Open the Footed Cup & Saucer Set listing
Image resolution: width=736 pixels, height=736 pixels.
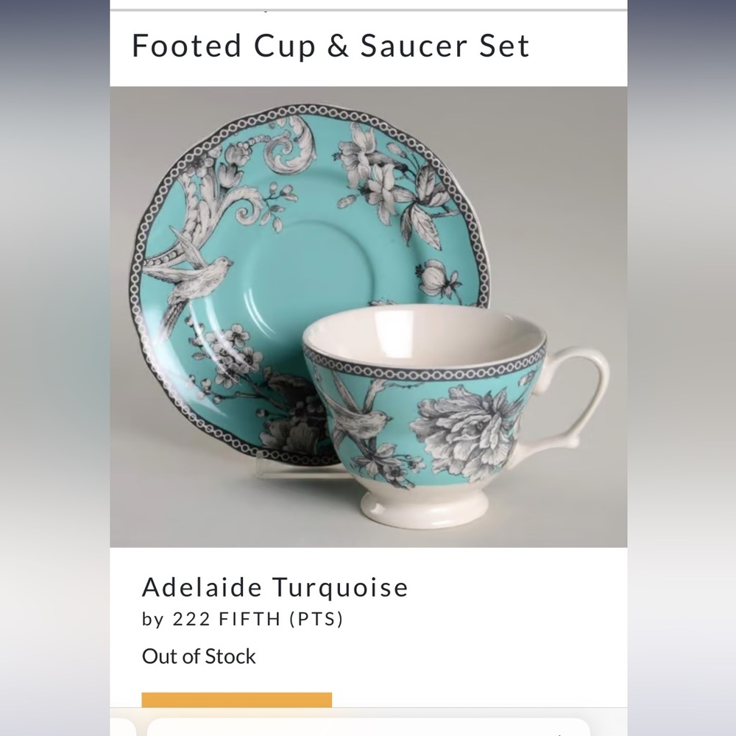(330, 46)
